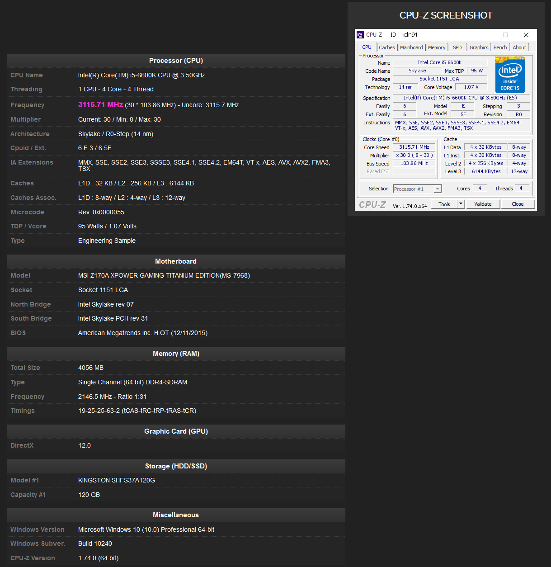This screenshot has width=551, height=567.
Task: Click the Graphic Card (GPU) section header
Action: (176, 431)
